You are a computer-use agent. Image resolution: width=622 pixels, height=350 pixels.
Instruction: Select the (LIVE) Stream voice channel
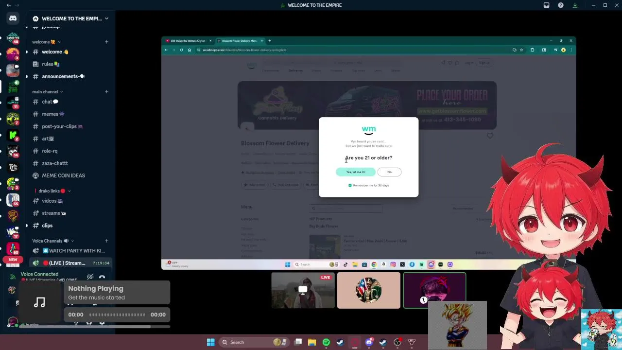(70, 263)
